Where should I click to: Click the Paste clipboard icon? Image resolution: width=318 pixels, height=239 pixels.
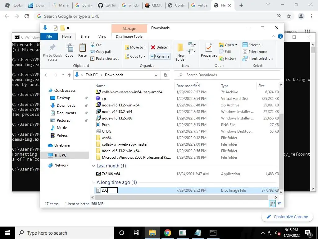pyautogui.click(x=82, y=48)
